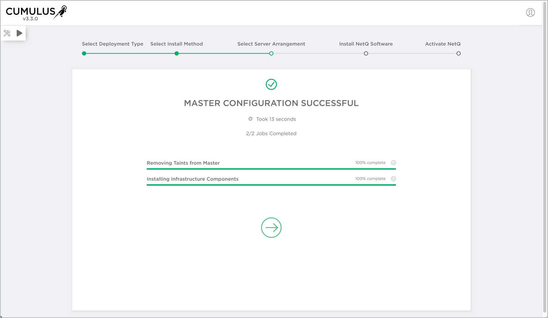
Task: Expand Installing Infrastructure Components details
Action: tap(393, 179)
